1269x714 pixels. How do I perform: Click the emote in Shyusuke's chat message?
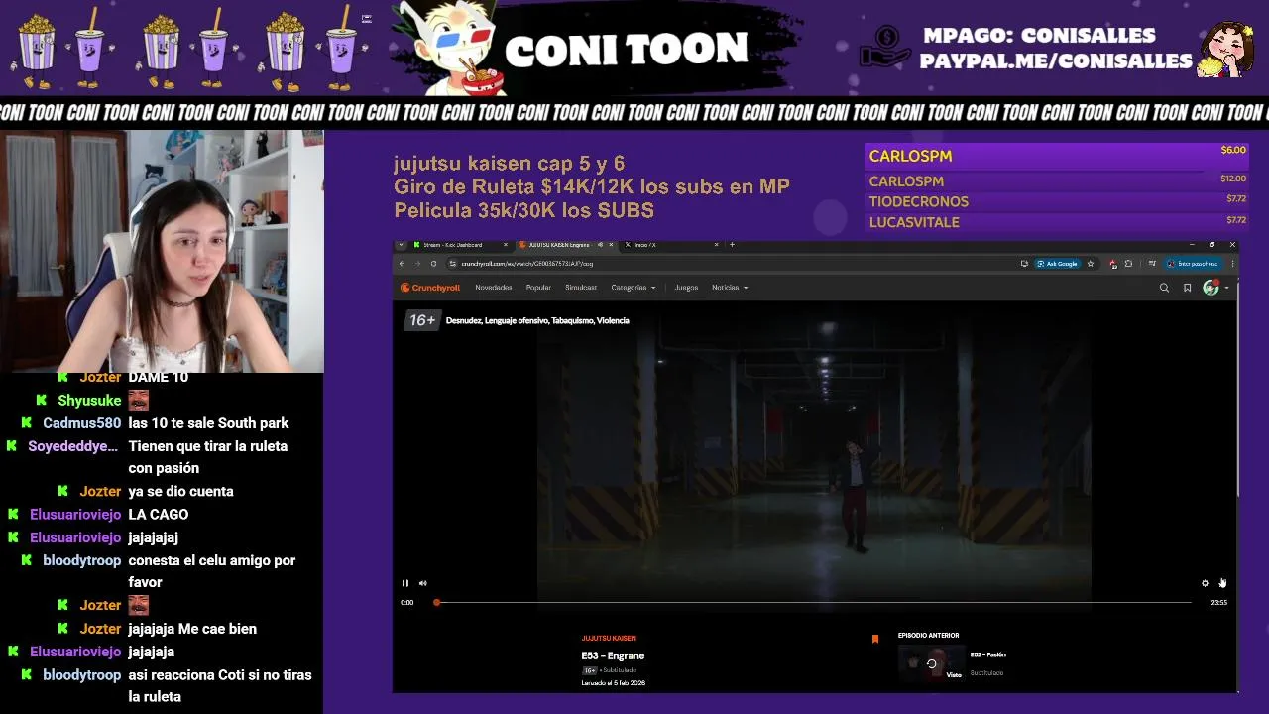139,401
